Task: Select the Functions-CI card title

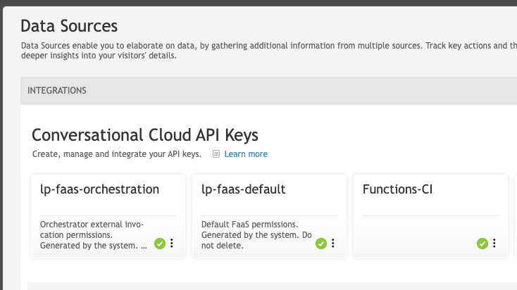Action: pos(397,189)
